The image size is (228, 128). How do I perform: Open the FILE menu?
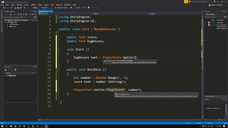(x=2, y=5)
